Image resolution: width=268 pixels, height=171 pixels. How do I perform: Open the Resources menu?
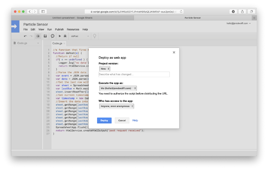(x=73, y=30)
